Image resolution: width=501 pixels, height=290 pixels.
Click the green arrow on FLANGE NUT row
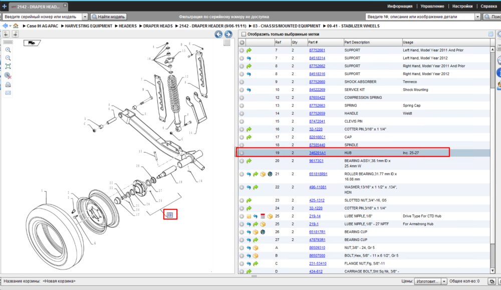point(256,263)
